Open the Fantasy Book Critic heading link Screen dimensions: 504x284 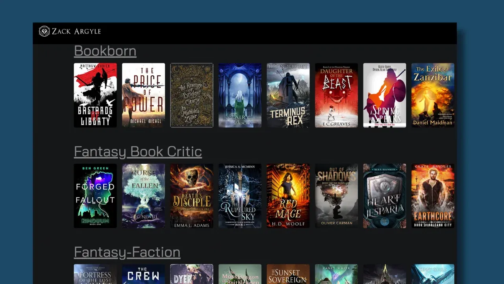point(138,151)
